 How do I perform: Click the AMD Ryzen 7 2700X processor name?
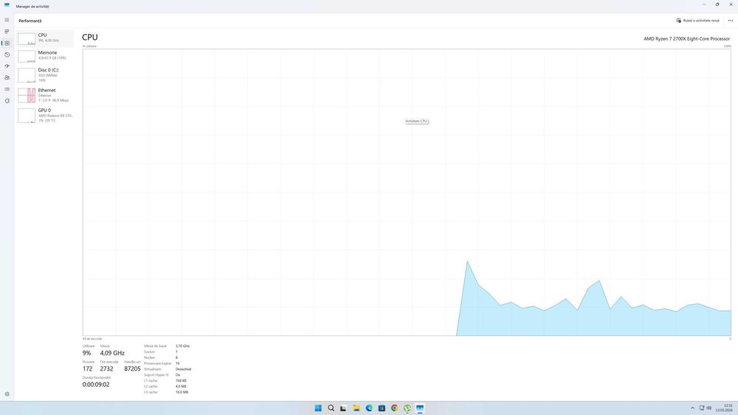[686, 38]
